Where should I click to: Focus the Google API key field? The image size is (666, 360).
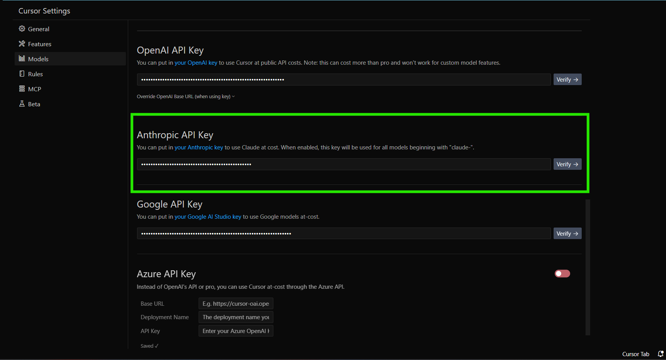tap(344, 233)
